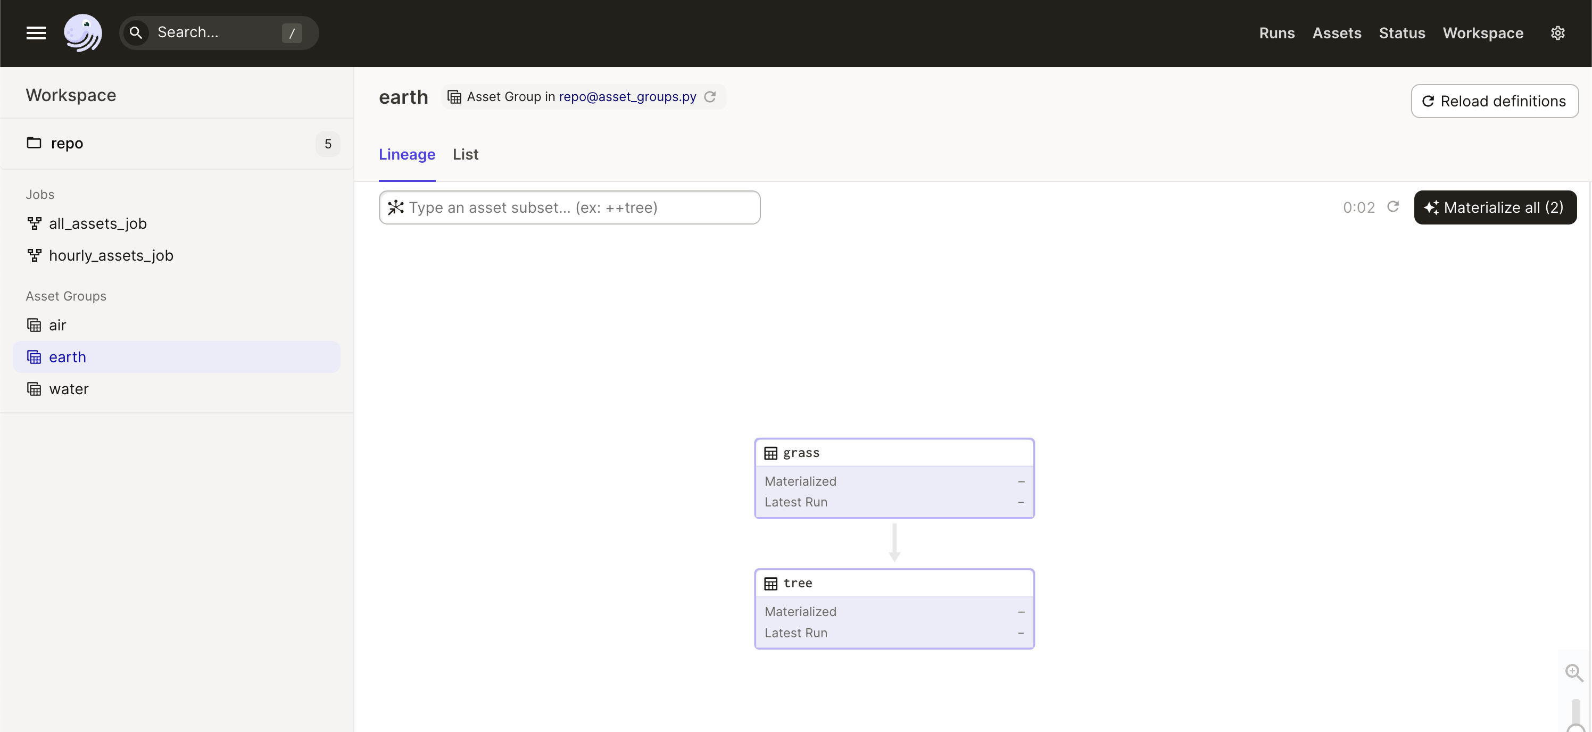The height and width of the screenshot is (732, 1592).
Task: Click the search magnifier icon
Action: (136, 33)
